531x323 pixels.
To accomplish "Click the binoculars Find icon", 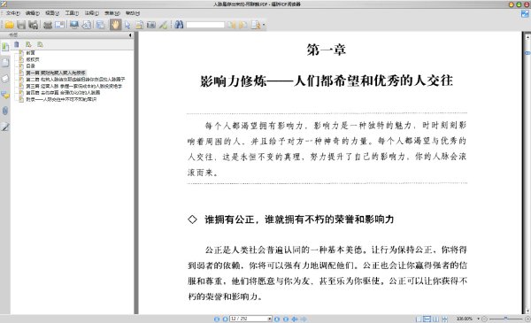I will 179,25.
